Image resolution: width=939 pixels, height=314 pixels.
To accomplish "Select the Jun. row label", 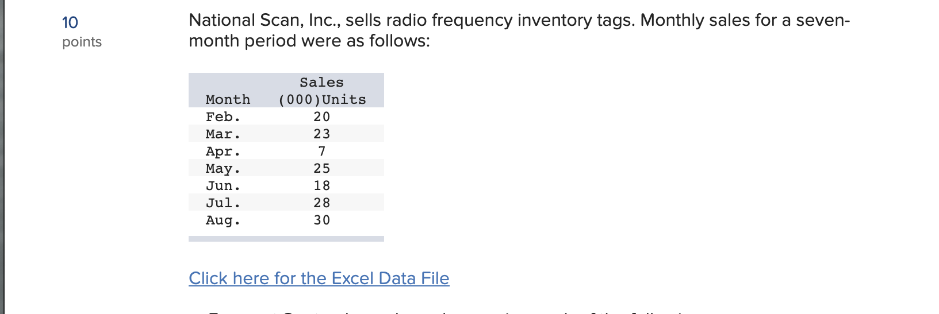I will point(223,186).
